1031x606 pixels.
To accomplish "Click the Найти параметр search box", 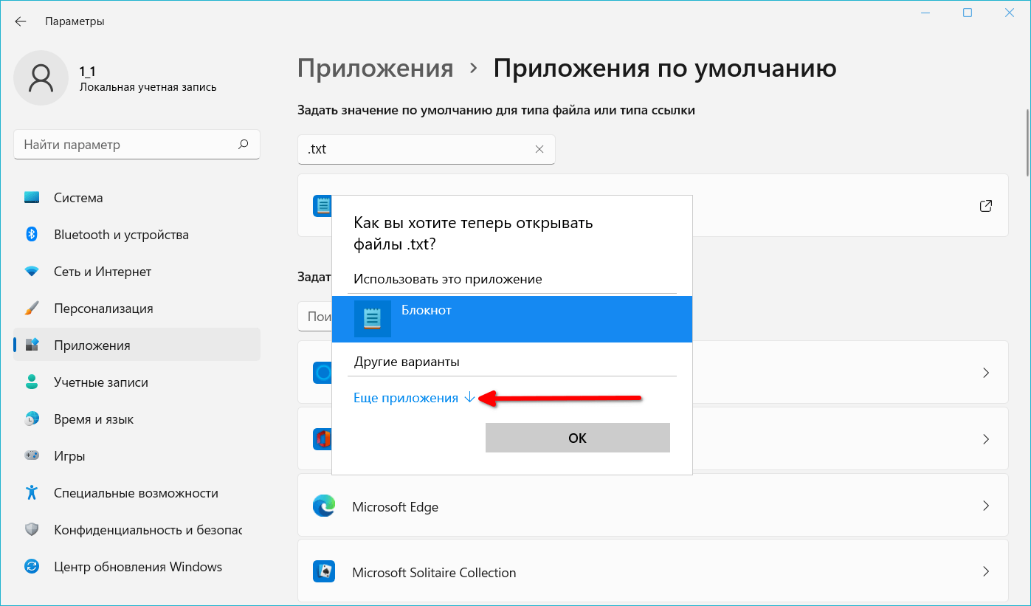I will (137, 145).
